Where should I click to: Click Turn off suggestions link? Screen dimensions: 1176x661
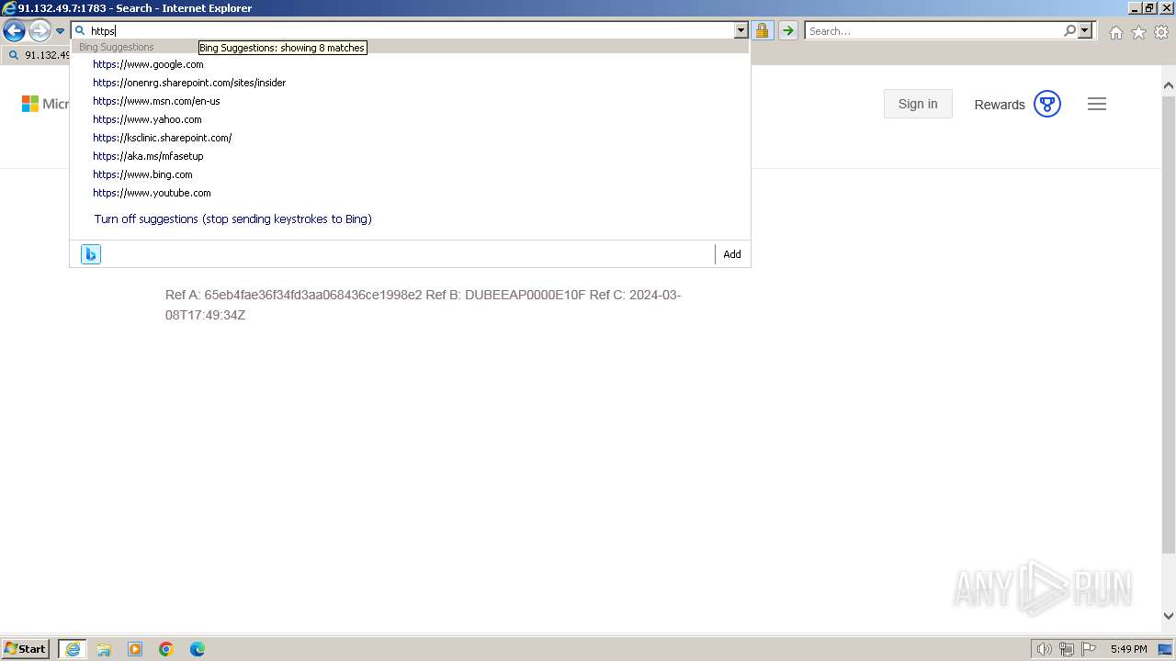click(232, 219)
